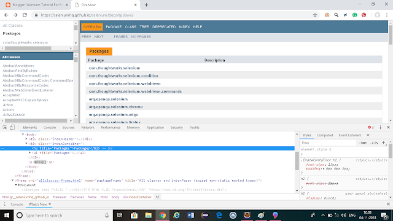Expand the ul title Packages node

click(30, 153)
